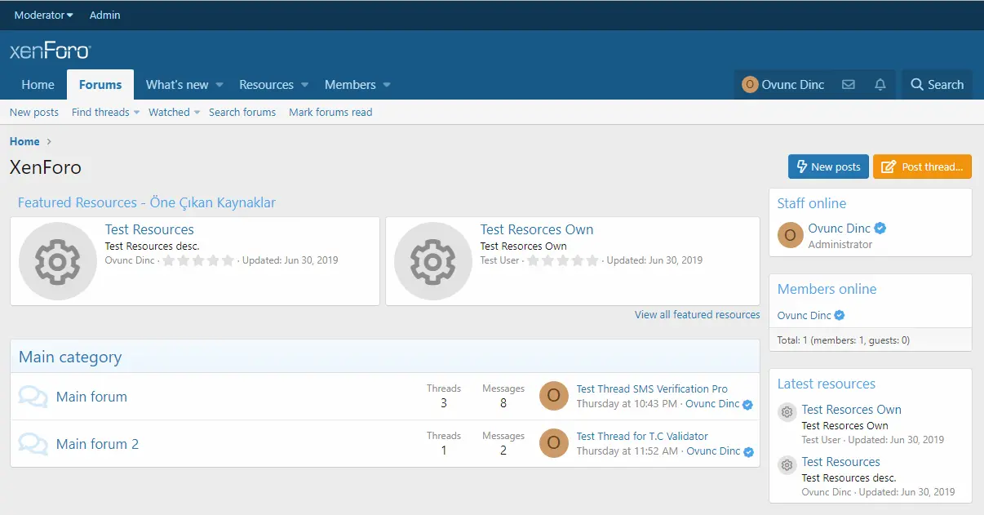
Task: Open the Main forum 2 link
Action: [x=97, y=444]
